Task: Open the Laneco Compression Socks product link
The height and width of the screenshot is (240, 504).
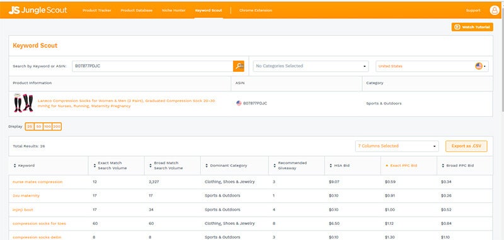Action: [127, 103]
